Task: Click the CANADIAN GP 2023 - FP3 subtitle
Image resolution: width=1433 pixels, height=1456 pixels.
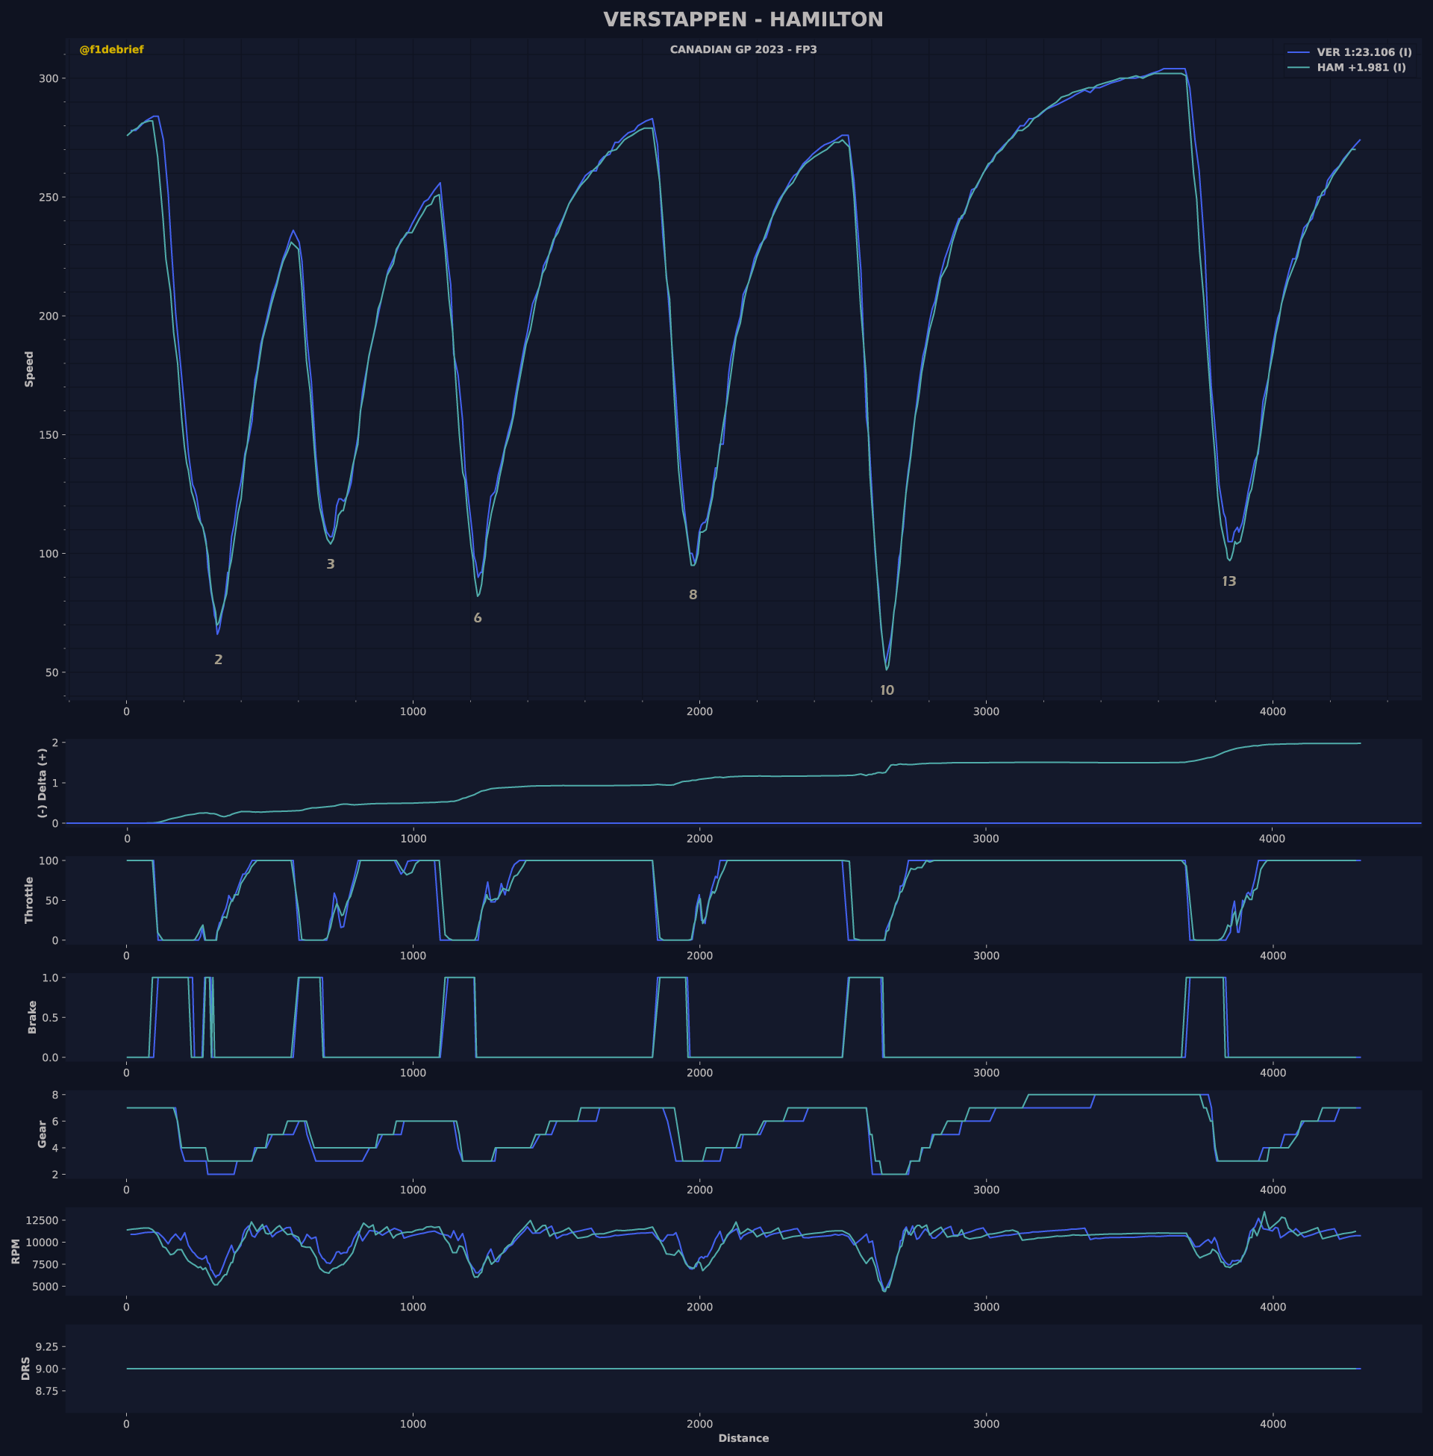Action: pos(743,50)
